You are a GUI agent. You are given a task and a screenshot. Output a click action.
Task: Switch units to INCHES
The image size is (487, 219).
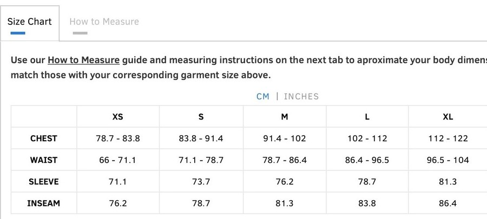(301, 96)
